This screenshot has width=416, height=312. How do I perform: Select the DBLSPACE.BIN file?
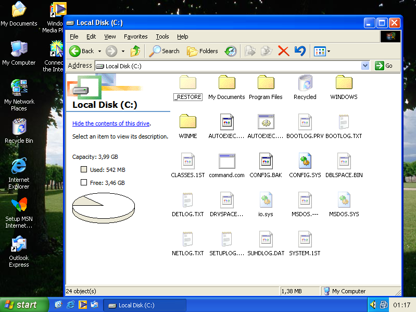344,165
